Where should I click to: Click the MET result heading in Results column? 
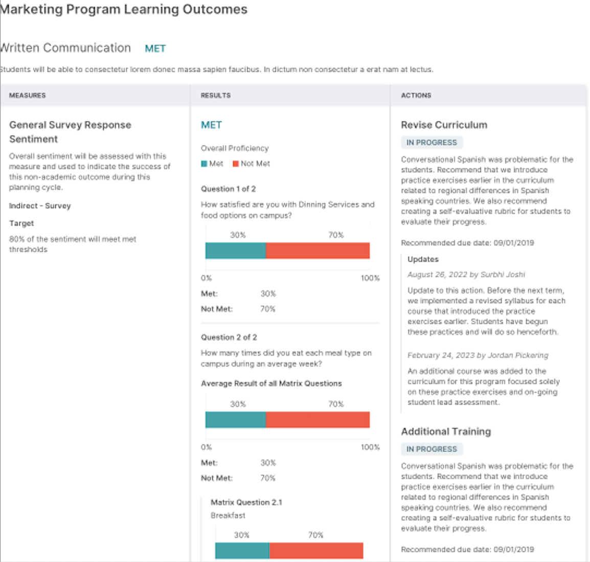(x=211, y=125)
